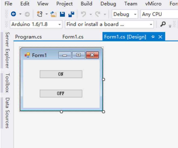Open the vMicro menu
178x148 pixels.
click(x=153, y=3)
